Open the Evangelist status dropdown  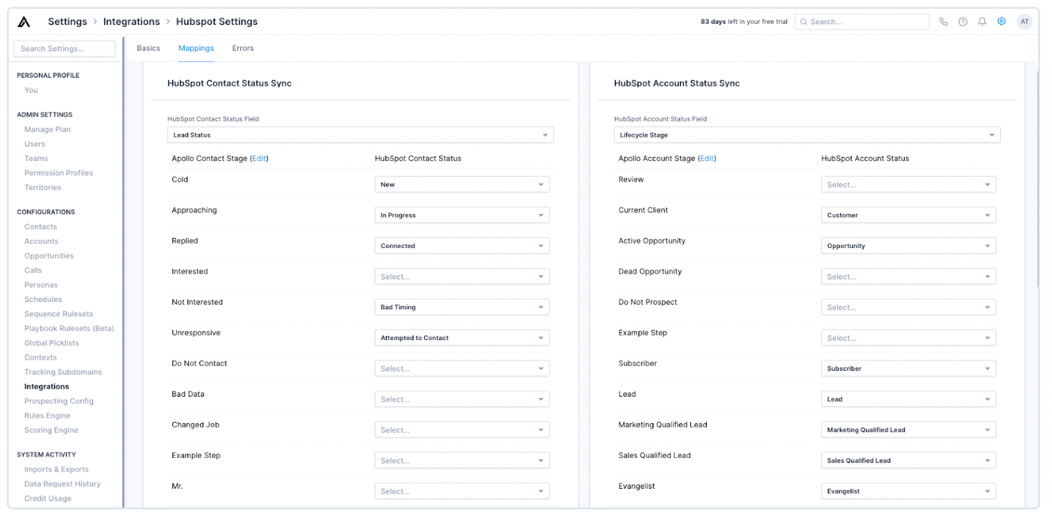[909, 491]
